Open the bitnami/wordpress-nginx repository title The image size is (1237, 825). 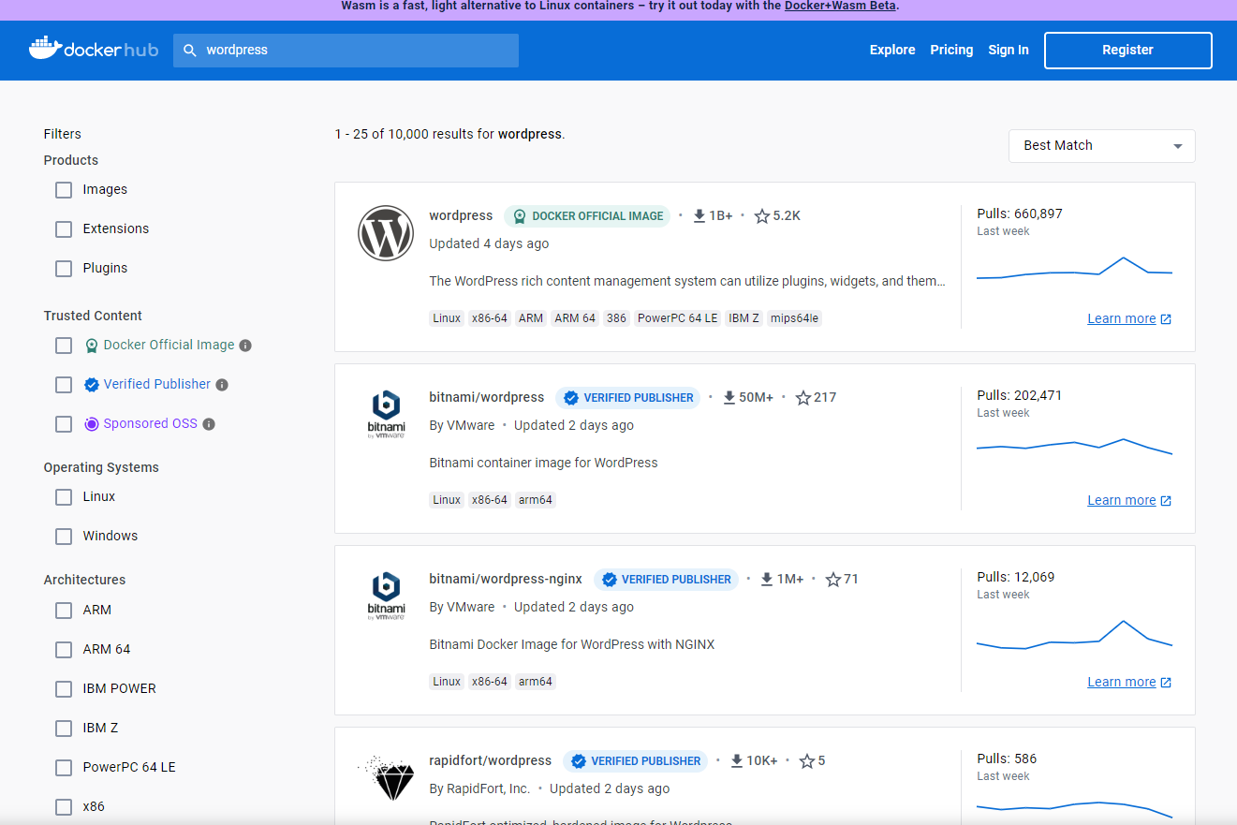[x=506, y=580]
